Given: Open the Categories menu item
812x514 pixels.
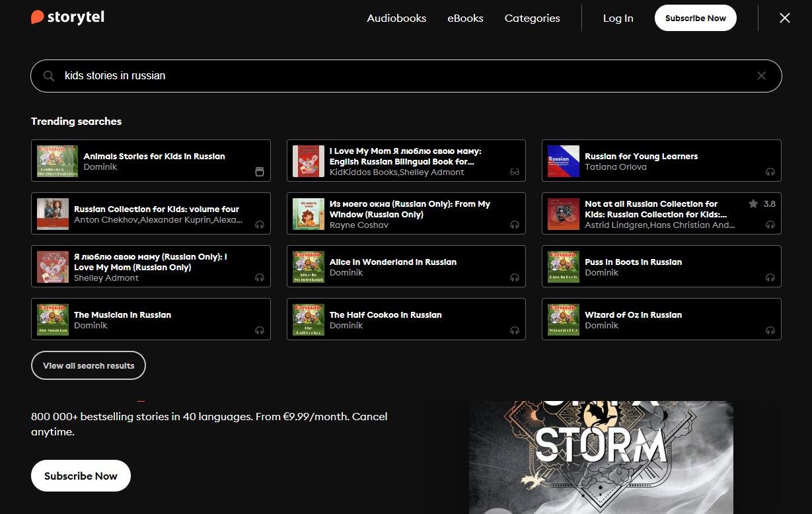Looking at the screenshot, I should [x=532, y=18].
